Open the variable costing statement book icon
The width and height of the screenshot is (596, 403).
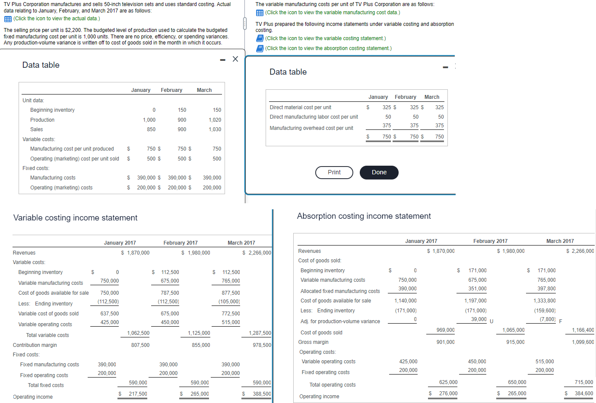point(259,39)
